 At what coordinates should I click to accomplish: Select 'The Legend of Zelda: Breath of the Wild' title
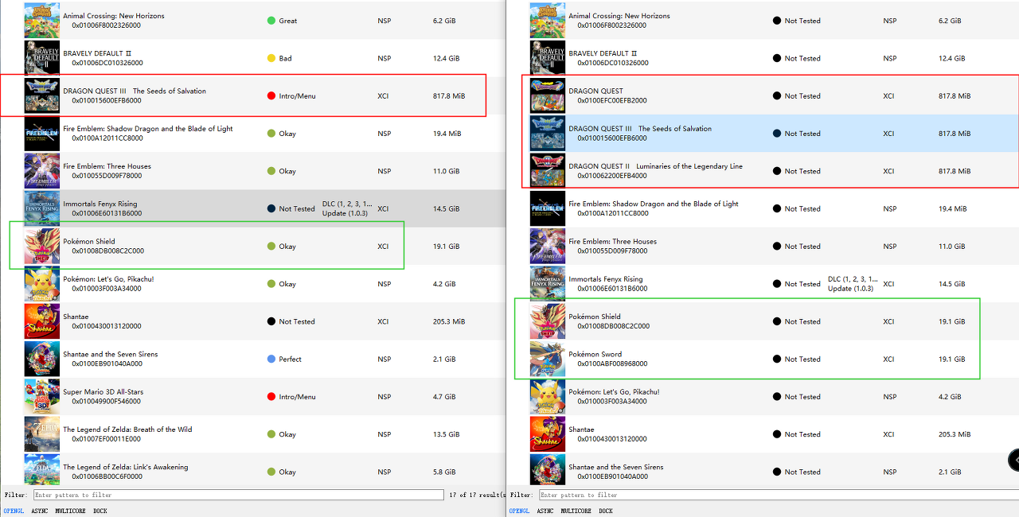[x=127, y=430]
